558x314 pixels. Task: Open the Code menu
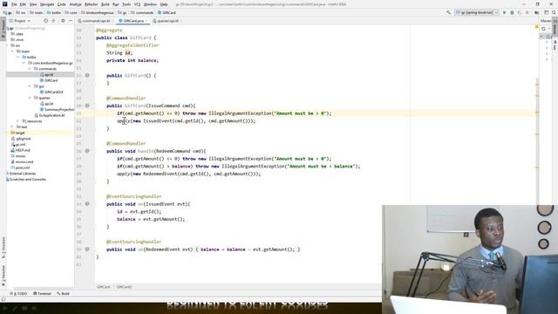point(62,4)
